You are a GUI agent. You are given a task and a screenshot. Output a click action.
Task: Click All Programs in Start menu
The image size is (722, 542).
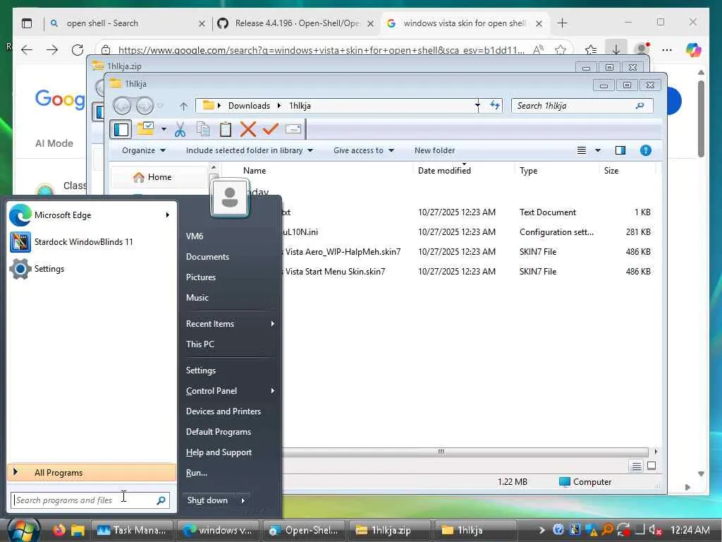pyautogui.click(x=92, y=472)
